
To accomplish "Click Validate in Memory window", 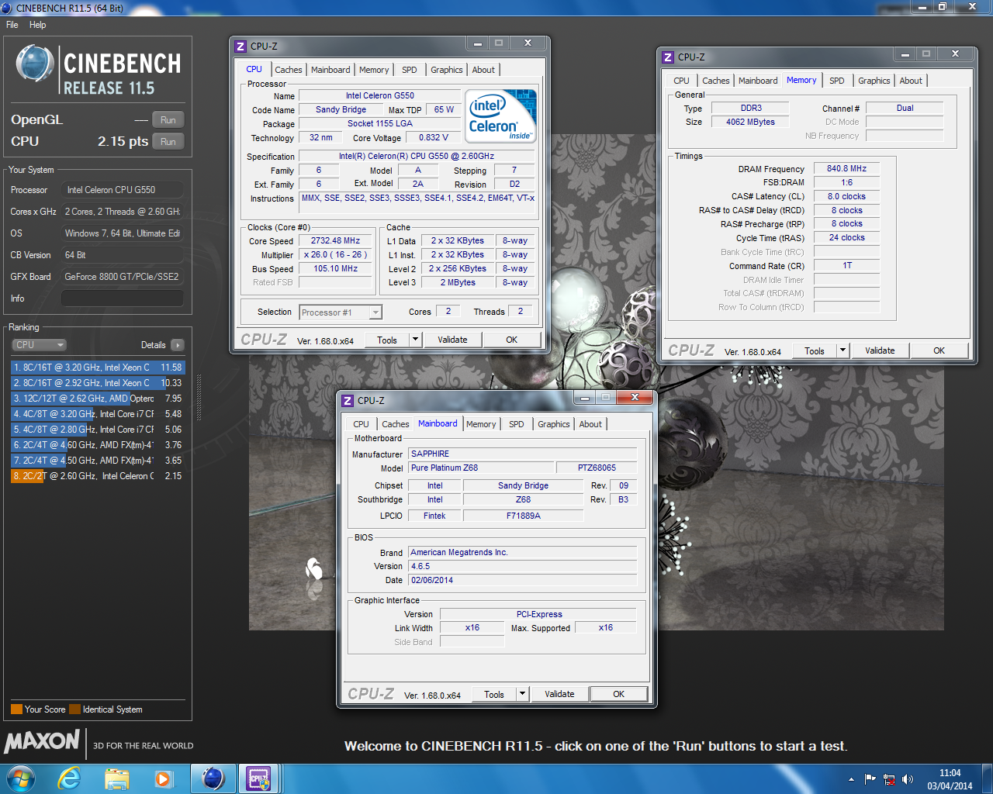I will pos(880,350).
